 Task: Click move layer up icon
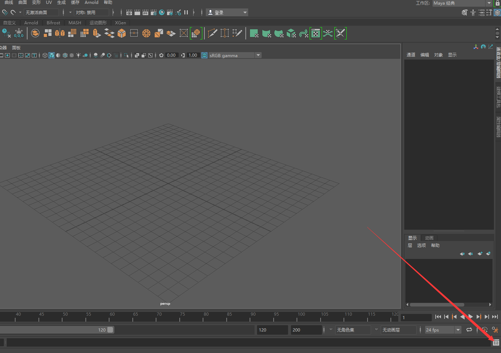[x=462, y=254]
